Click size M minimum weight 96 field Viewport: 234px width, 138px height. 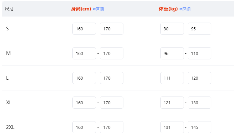tap(172, 53)
